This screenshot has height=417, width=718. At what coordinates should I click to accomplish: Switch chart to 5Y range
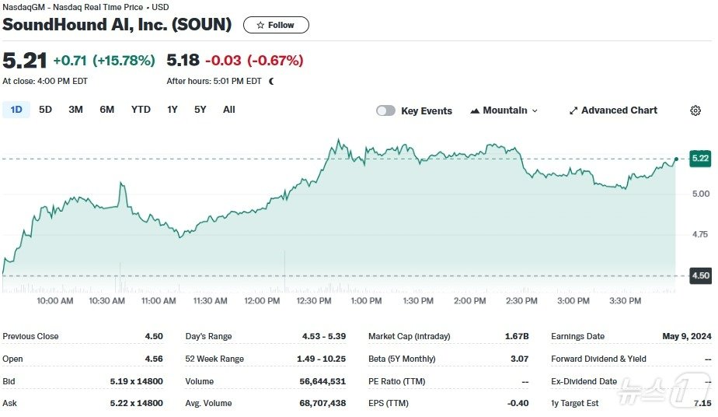point(200,110)
